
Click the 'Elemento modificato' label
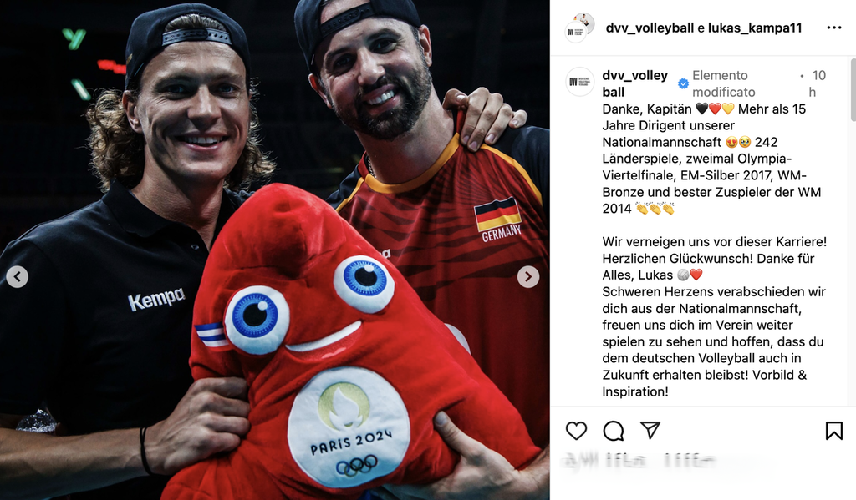pos(723,83)
